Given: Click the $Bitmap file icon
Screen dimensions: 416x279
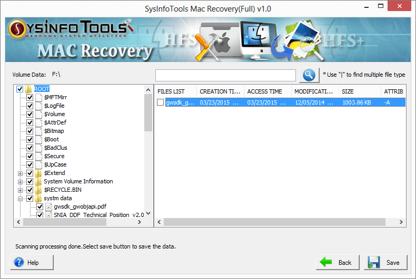Looking at the screenshot, I should [39, 131].
